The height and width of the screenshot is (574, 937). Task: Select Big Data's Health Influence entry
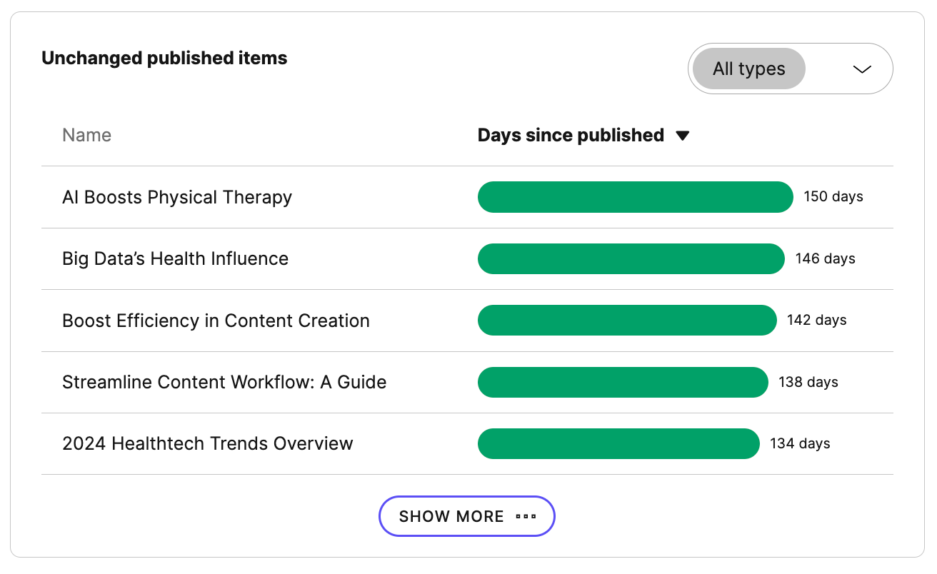tap(175, 258)
